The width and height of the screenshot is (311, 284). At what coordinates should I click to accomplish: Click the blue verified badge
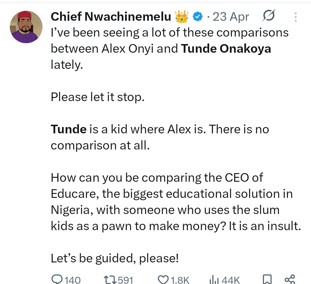tap(198, 17)
